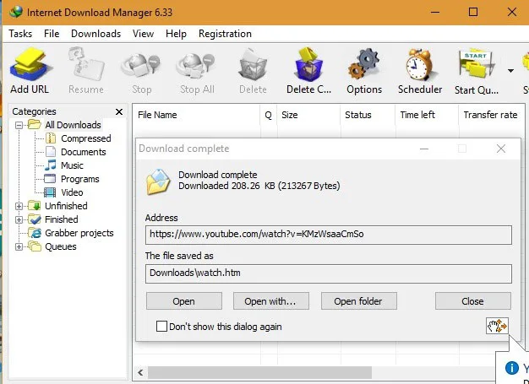Select the Finished folder checkmark icon
529x384 pixels.
click(35, 219)
